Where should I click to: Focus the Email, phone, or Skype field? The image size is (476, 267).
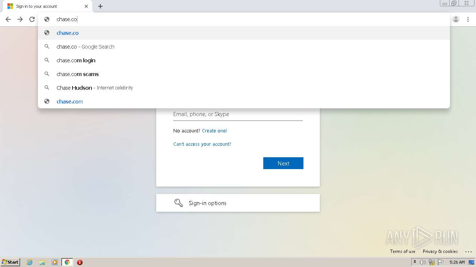238,115
